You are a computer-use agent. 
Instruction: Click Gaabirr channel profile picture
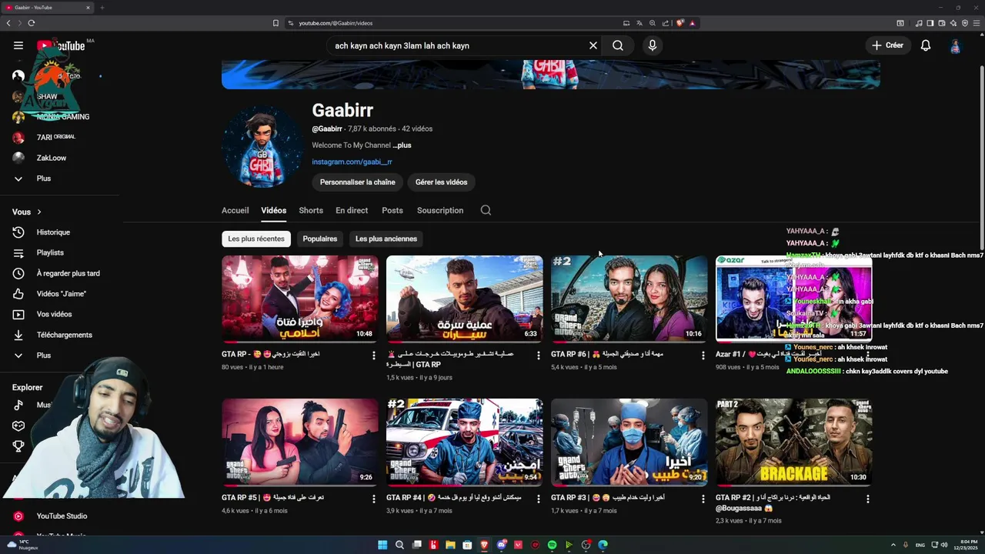point(262,147)
